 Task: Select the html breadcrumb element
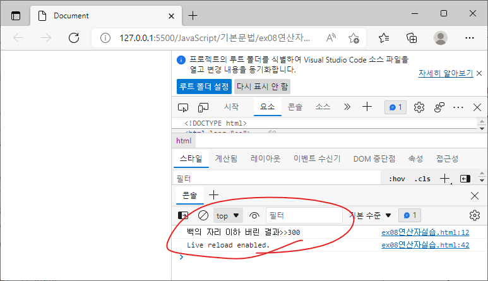(184, 141)
